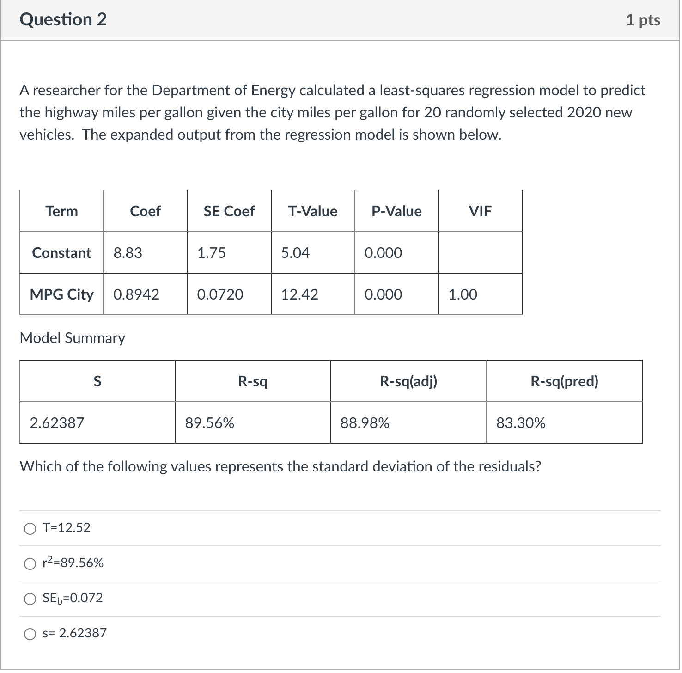The width and height of the screenshot is (682, 673).
Task: Click the R-sq(adj) column header
Action: [408, 381]
